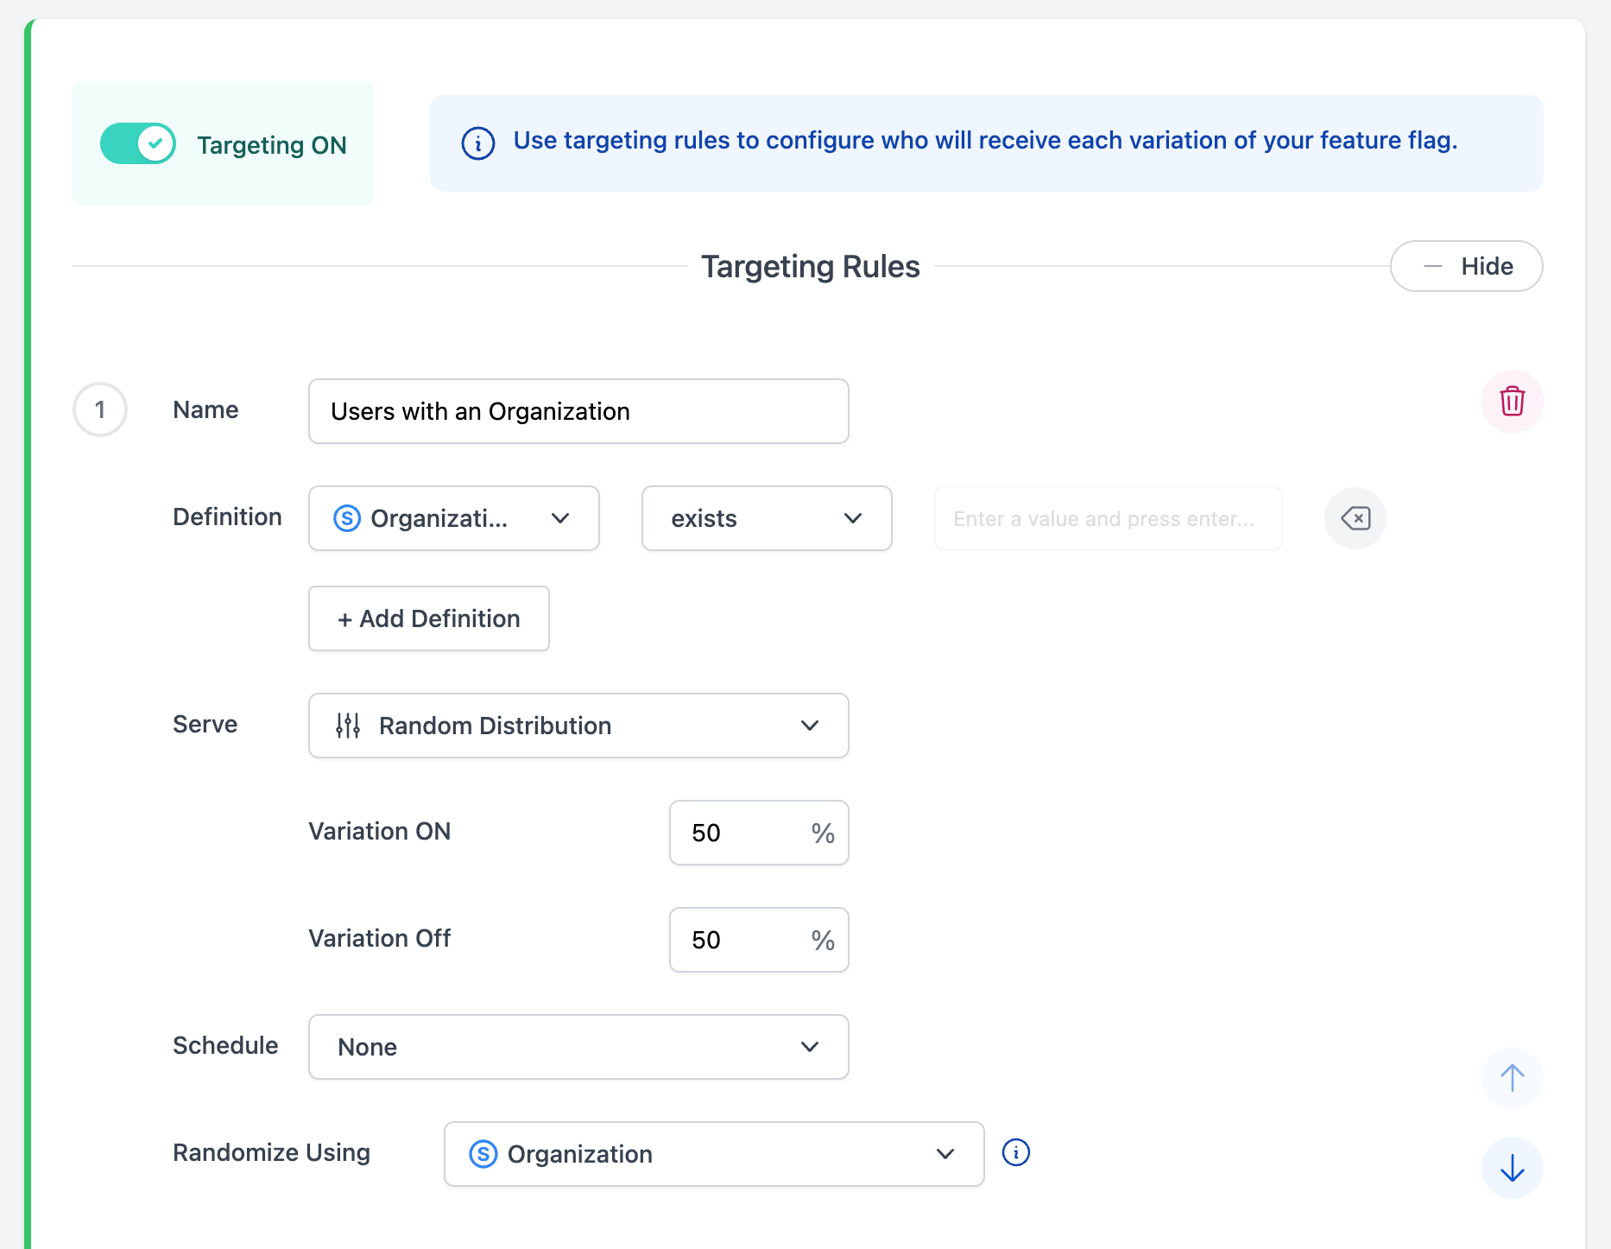
Task: Open the exists operator dropdown
Action: 766,518
